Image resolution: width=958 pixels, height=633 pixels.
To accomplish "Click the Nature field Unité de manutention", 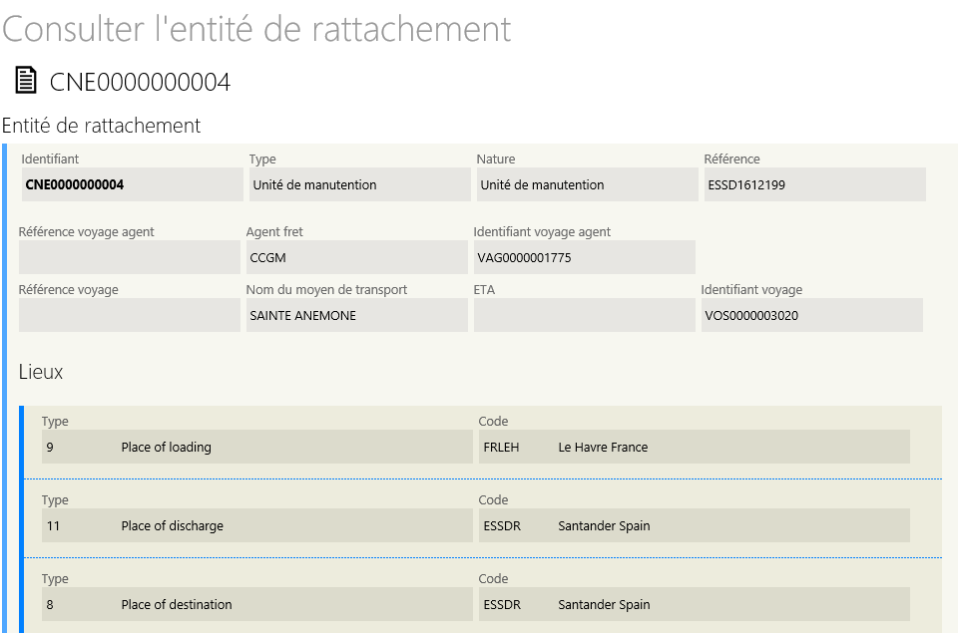I will coord(587,185).
